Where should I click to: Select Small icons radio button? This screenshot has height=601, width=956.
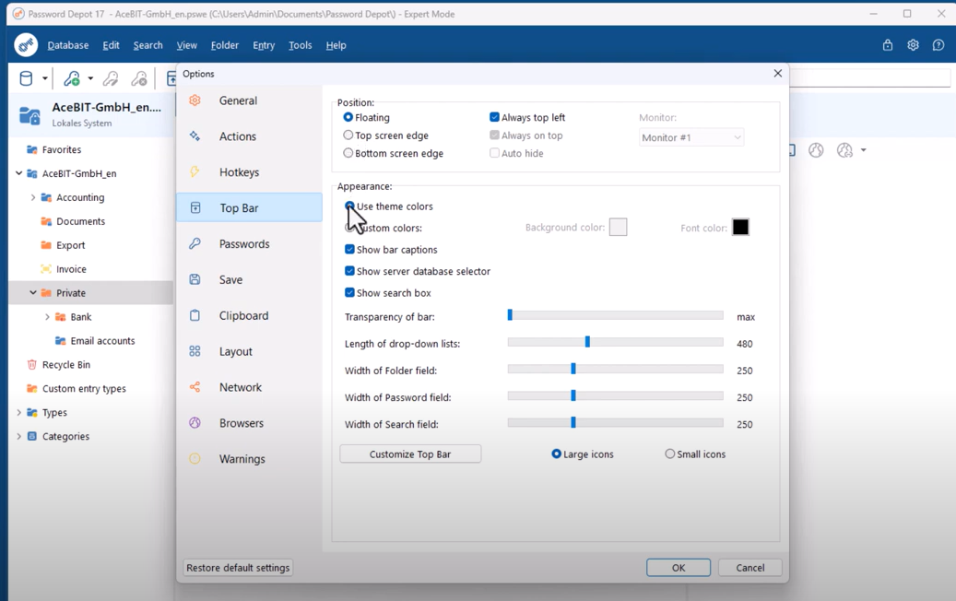[x=670, y=454]
